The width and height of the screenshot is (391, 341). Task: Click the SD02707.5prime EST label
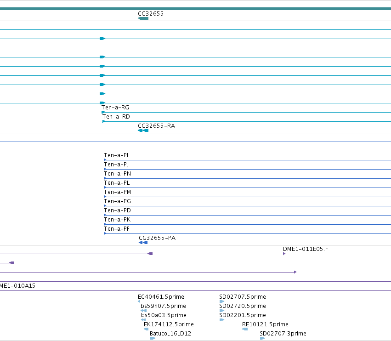pos(243,296)
